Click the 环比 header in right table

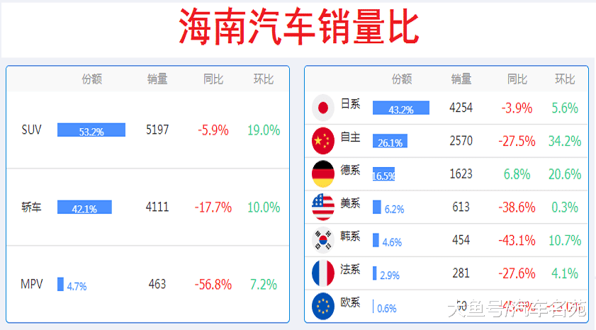pyautogui.click(x=565, y=79)
